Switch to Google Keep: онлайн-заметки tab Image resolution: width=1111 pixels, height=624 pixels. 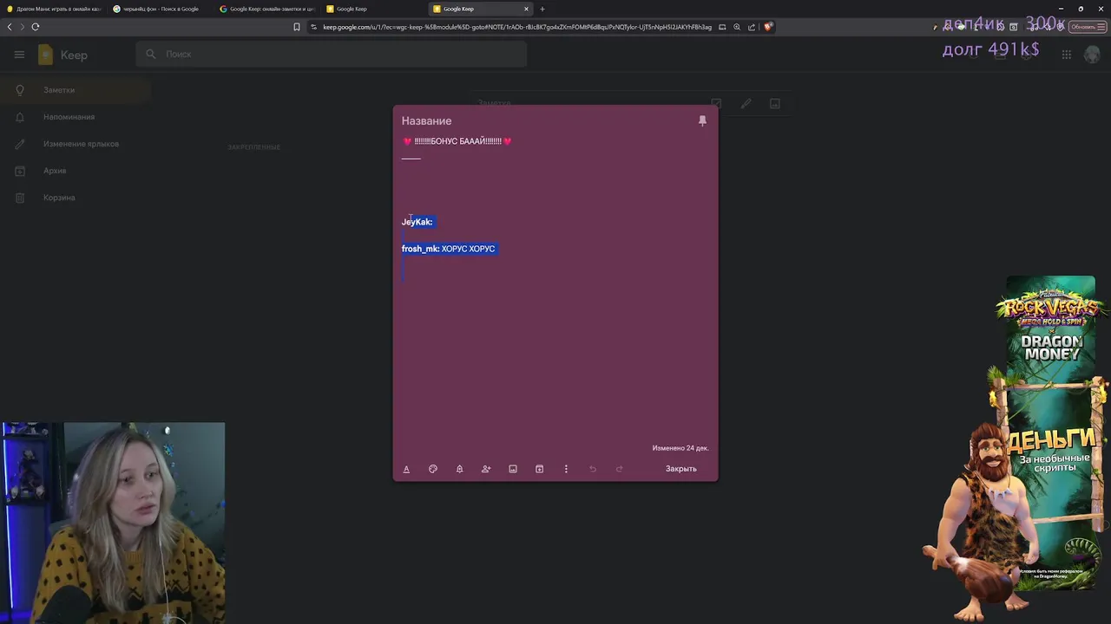[x=266, y=9]
